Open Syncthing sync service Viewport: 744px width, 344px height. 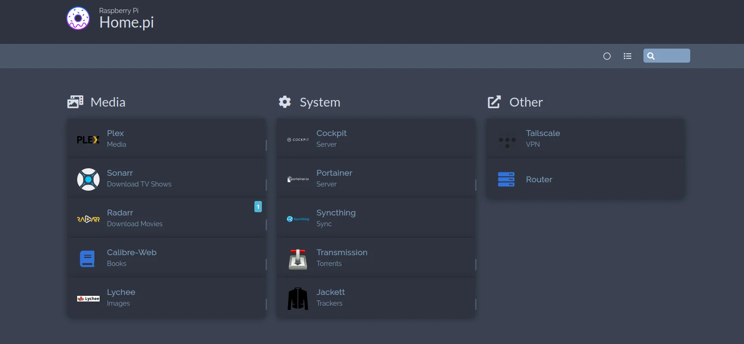pyautogui.click(x=336, y=213)
